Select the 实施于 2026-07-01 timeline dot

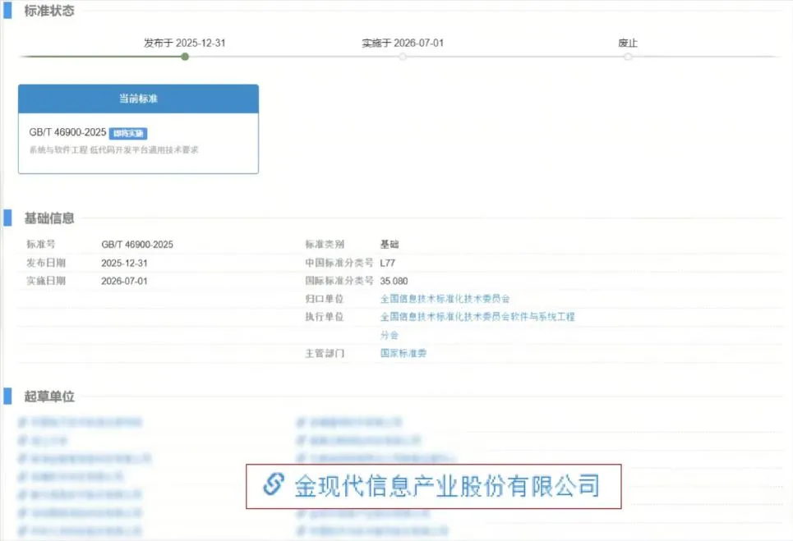[x=403, y=57]
